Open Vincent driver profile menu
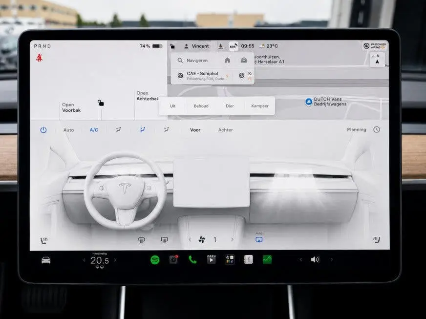Image resolution: width=426 pixels, height=319 pixels. [x=197, y=46]
